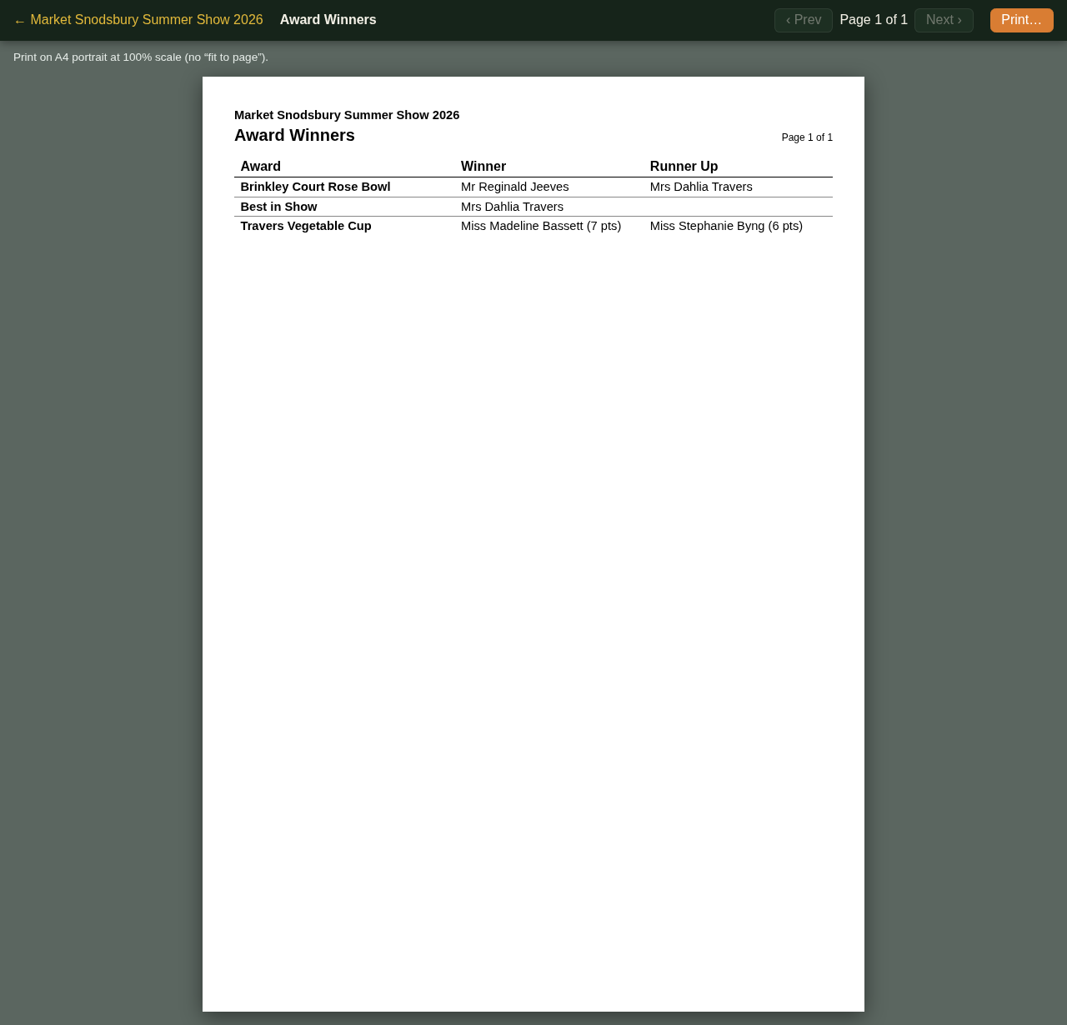This screenshot has width=1067, height=1025.
Task: Select the Winner column header
Action: pos(483,167)
